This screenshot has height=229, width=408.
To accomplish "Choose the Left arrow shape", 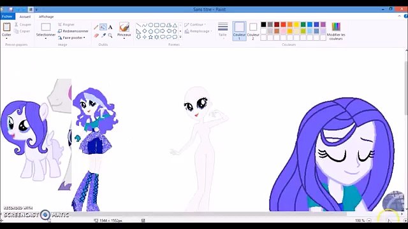I will click(x=168, y=31).
